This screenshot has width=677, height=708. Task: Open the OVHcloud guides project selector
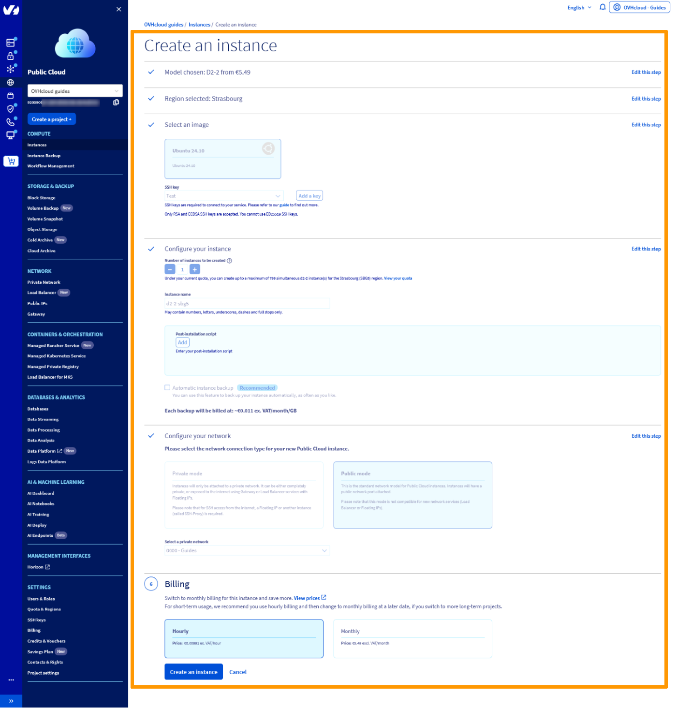[75, 90]
